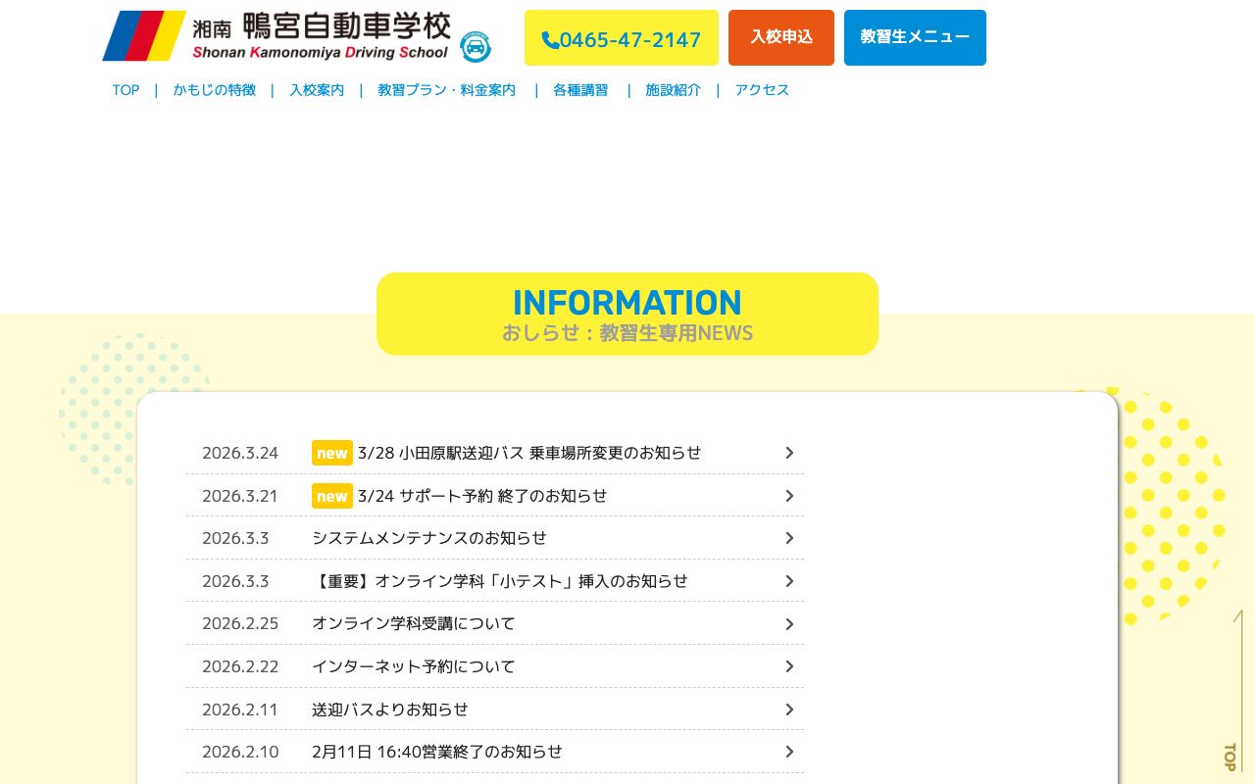The height and width of the screenshot is (784, 1255).
Task: Open the 教習生メニュー button
Action: (915, 37)
